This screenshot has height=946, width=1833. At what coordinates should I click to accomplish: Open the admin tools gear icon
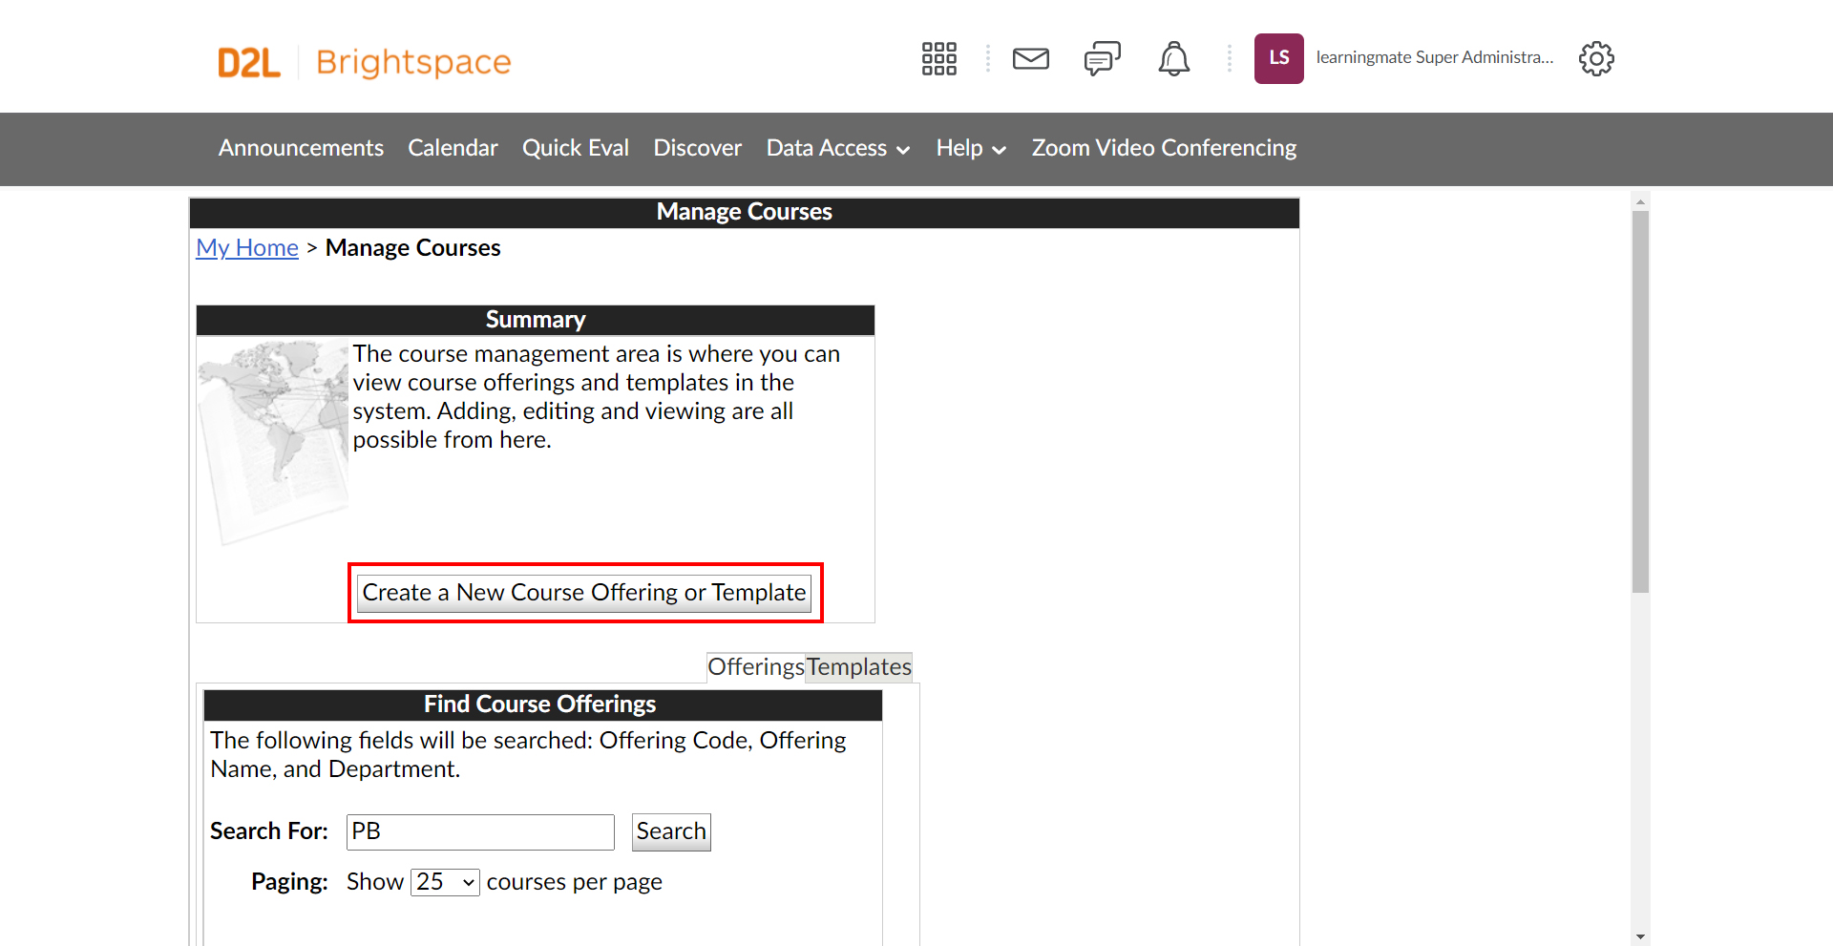[1595, 58]
